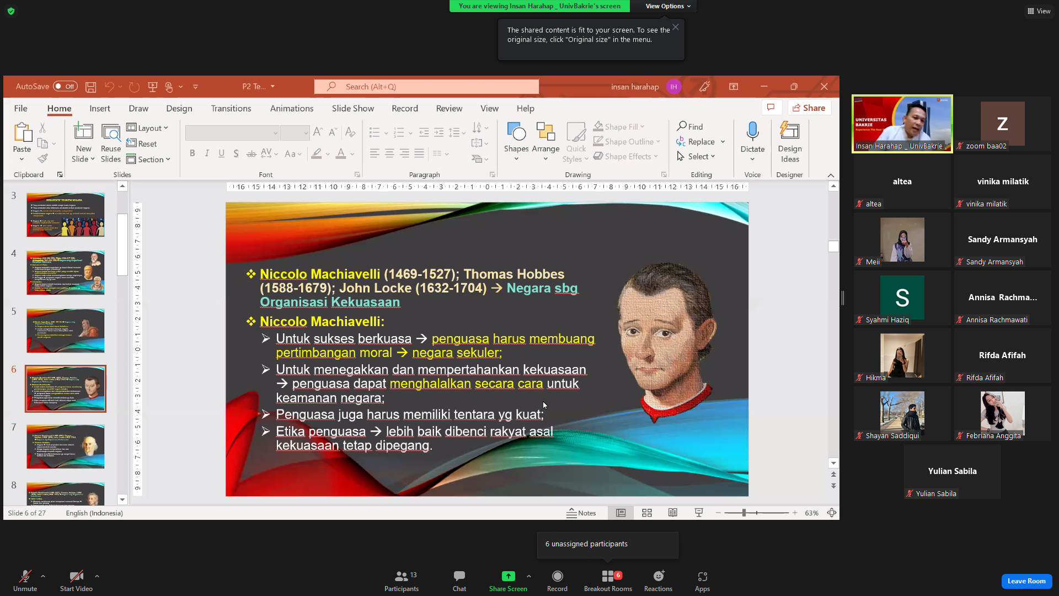Switch to the Animations tab
Screen dimensions: 1059x596
292,109
